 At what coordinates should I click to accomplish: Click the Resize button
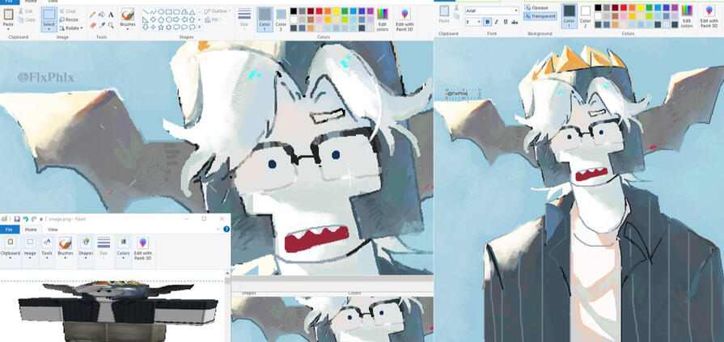(x=70, y=19)
